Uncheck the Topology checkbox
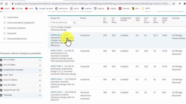Image resolution: width=186 pixels, height=104 pixels. pos(1,95)
